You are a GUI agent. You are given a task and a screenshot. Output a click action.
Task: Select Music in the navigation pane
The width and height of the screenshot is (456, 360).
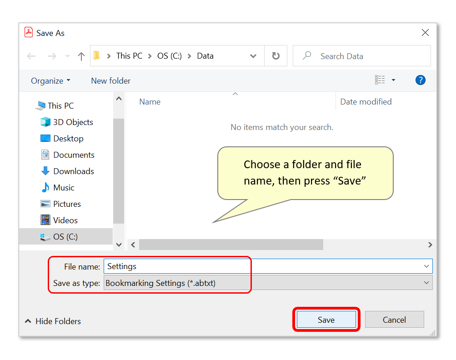point(65,187)
